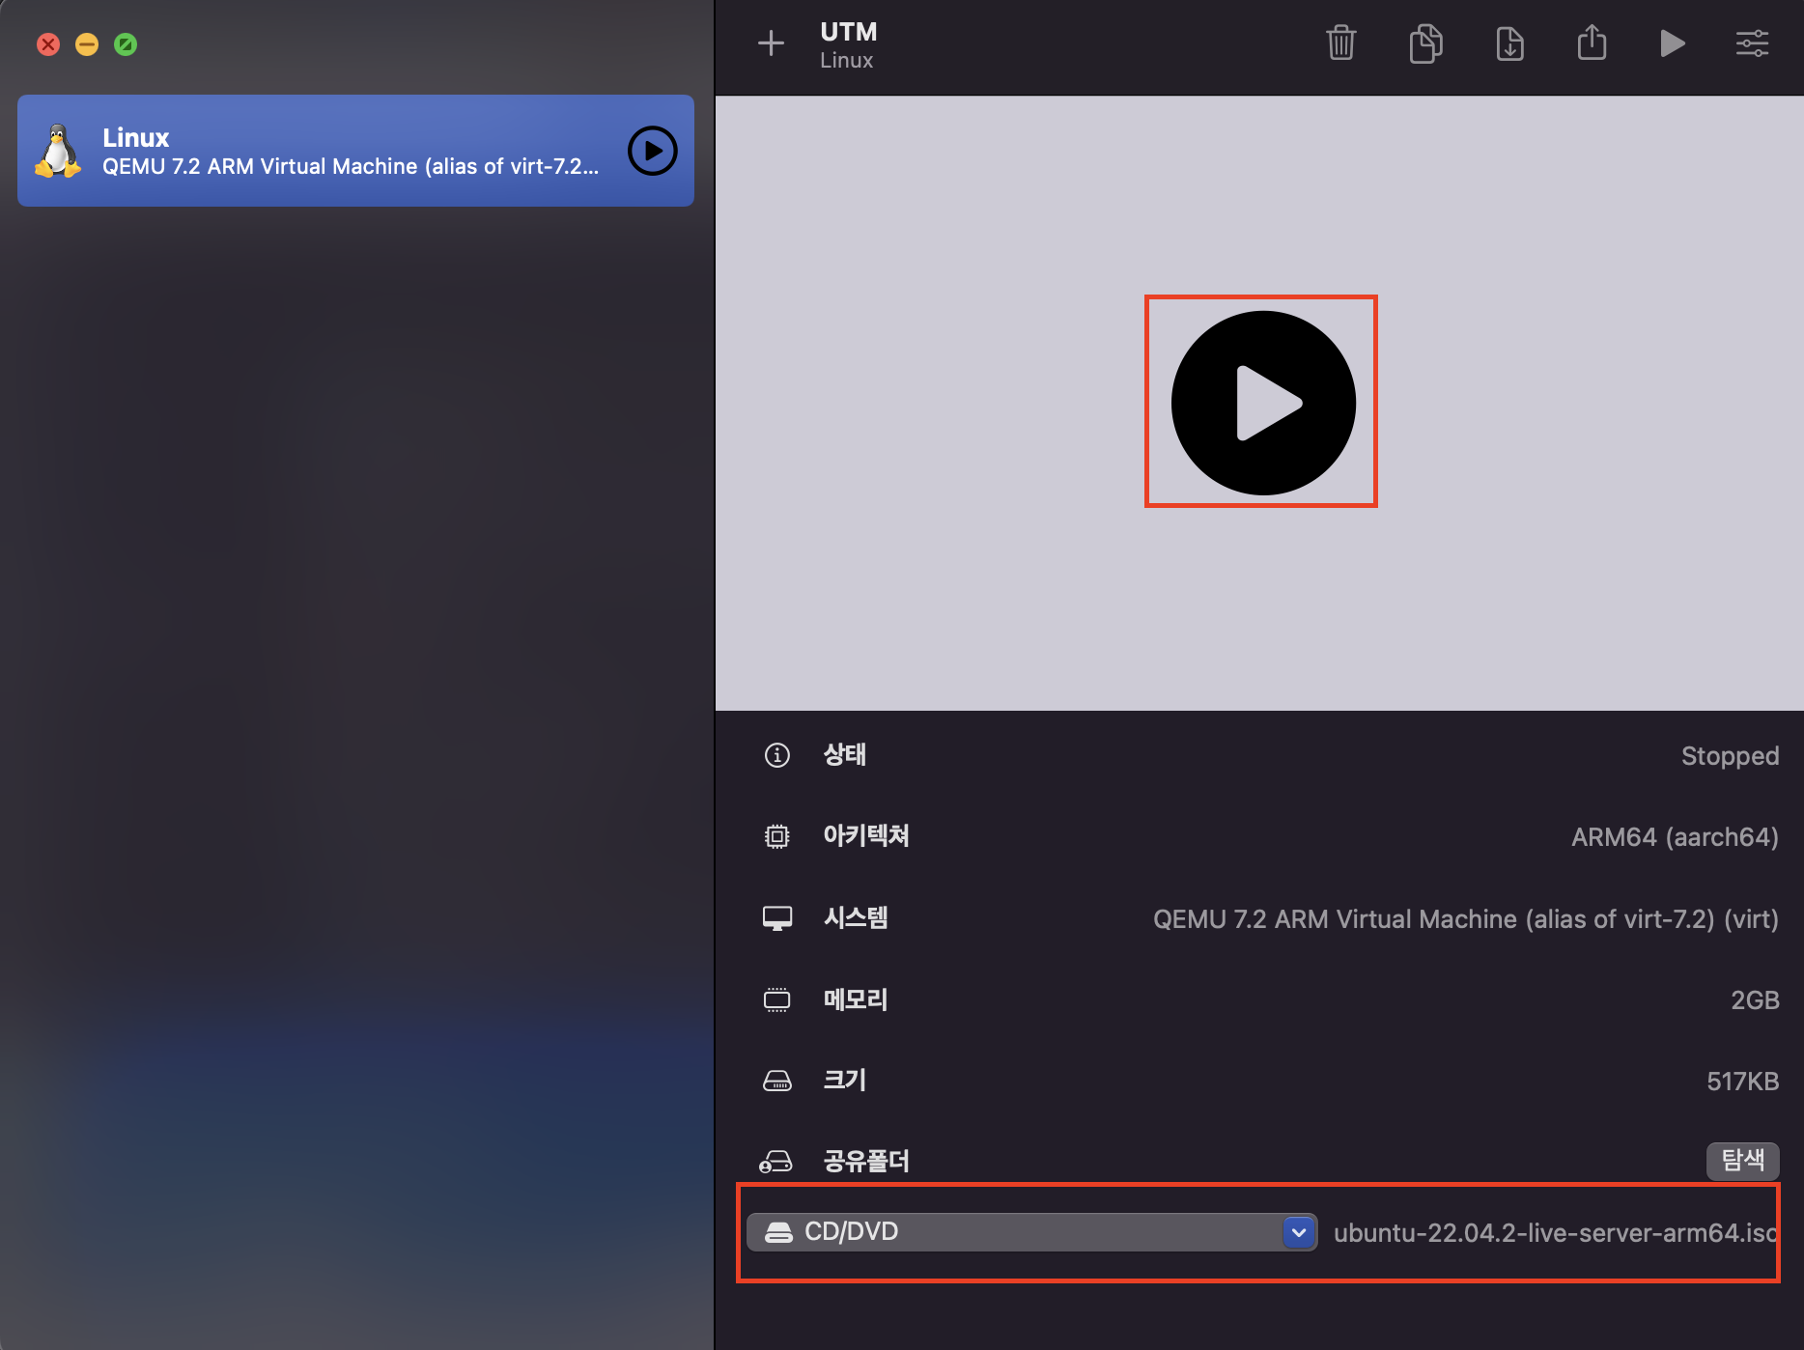Image resolution: width=1804 pixels, height=1350 pixels.
Task: Delete the VM with the trash icon
Action: [1340, 43]
